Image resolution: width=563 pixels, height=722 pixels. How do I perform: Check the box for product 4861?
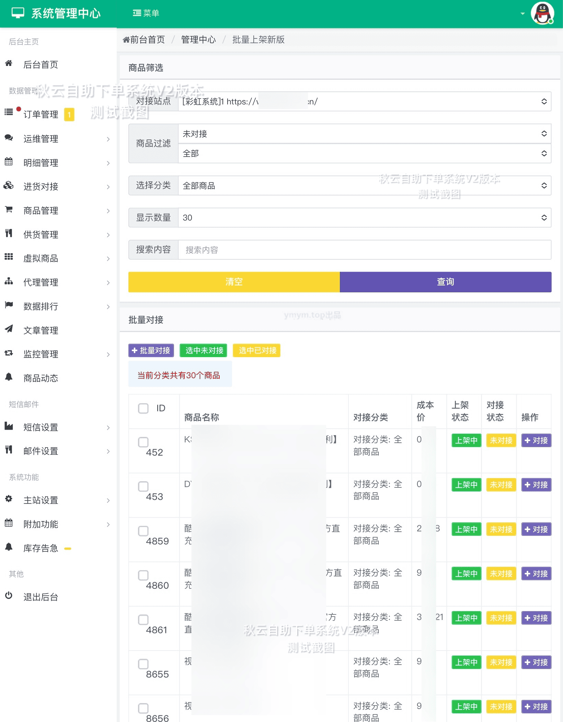pos(143,620)
